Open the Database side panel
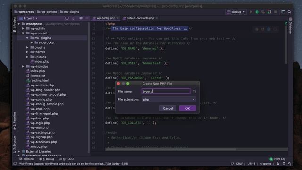The height and width of the screenshot is (170, 302). pos(290,25)
